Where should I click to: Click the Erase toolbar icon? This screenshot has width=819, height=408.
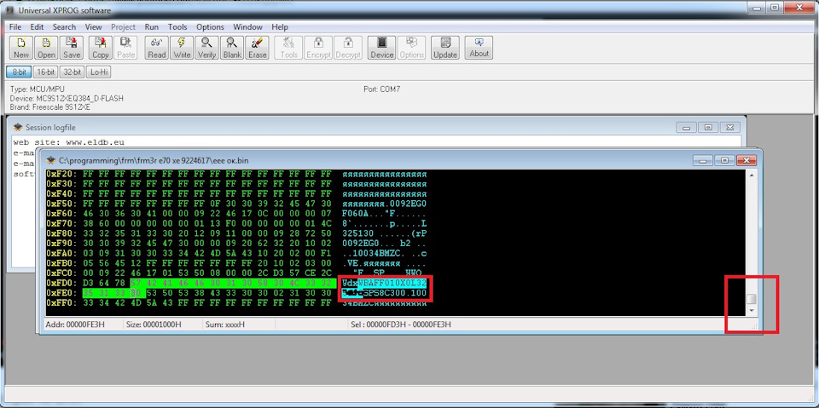(x=257, y=48)
